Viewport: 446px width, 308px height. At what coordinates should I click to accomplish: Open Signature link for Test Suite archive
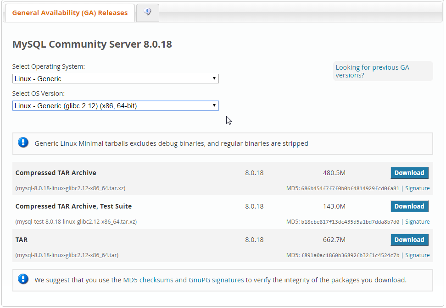(417, 222)
